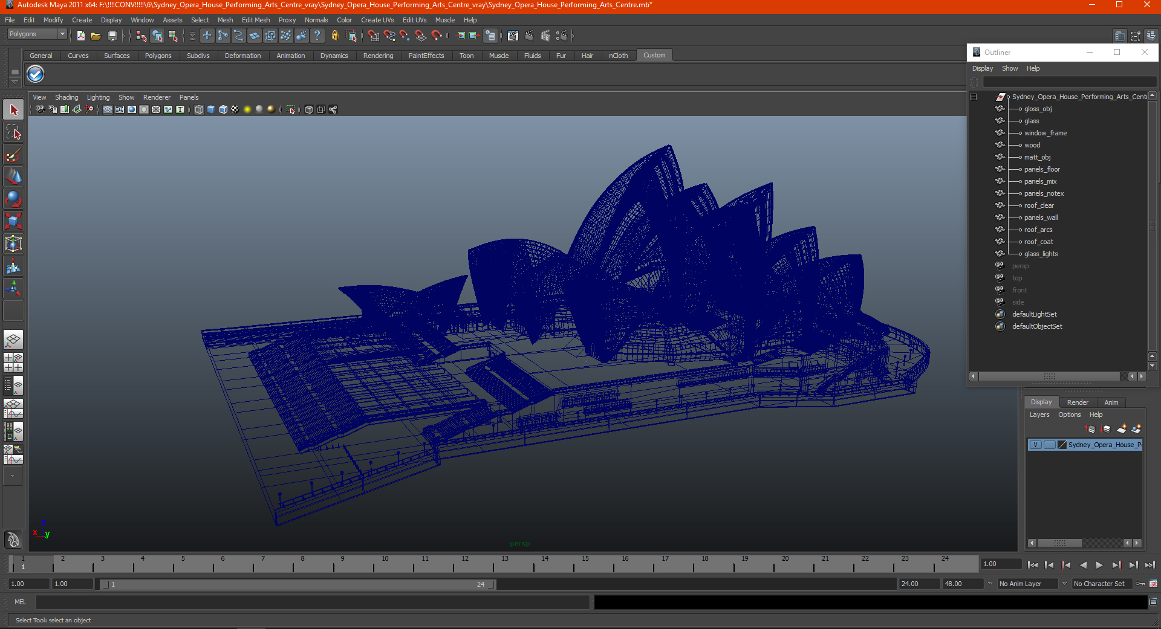Open the Create UVs menu

pos(377,20)
